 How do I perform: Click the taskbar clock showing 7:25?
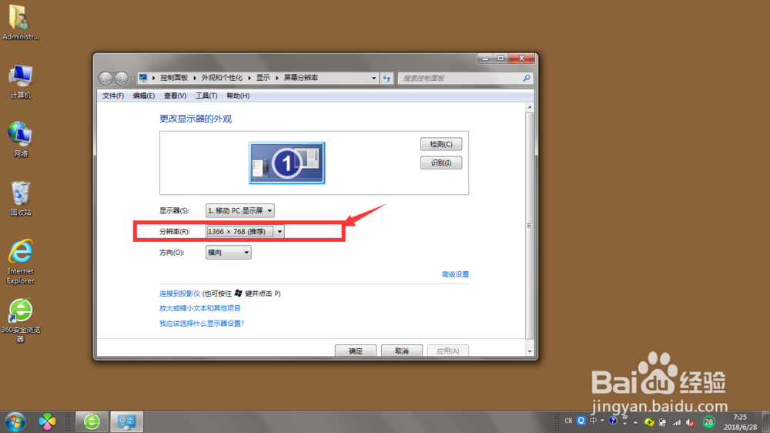pyautogui.click(x=740, y=421)
